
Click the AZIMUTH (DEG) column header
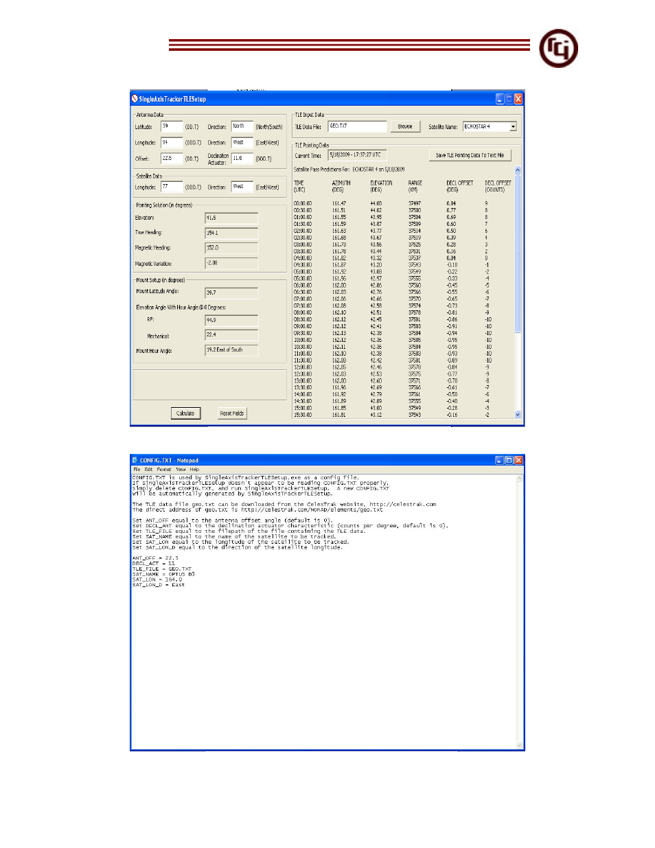point(341,186)
